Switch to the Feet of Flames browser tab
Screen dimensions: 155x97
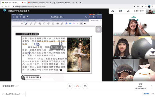click(x=65, y=3)
